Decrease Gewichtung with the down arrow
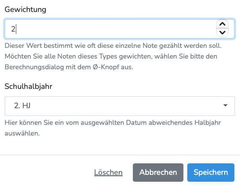240x189 pixels. 222,32
